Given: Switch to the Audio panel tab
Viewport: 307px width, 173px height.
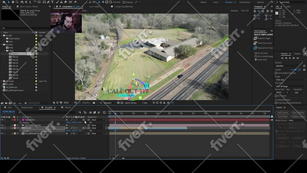Looking at the screenshot, I should 288,6.
